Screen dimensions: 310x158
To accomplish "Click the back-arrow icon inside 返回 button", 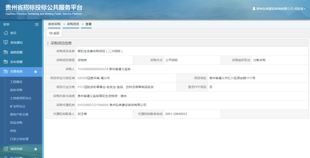I will tap(51, 33).
